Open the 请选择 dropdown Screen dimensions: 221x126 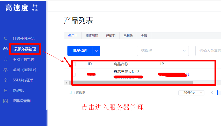click(x=163, y=51)
